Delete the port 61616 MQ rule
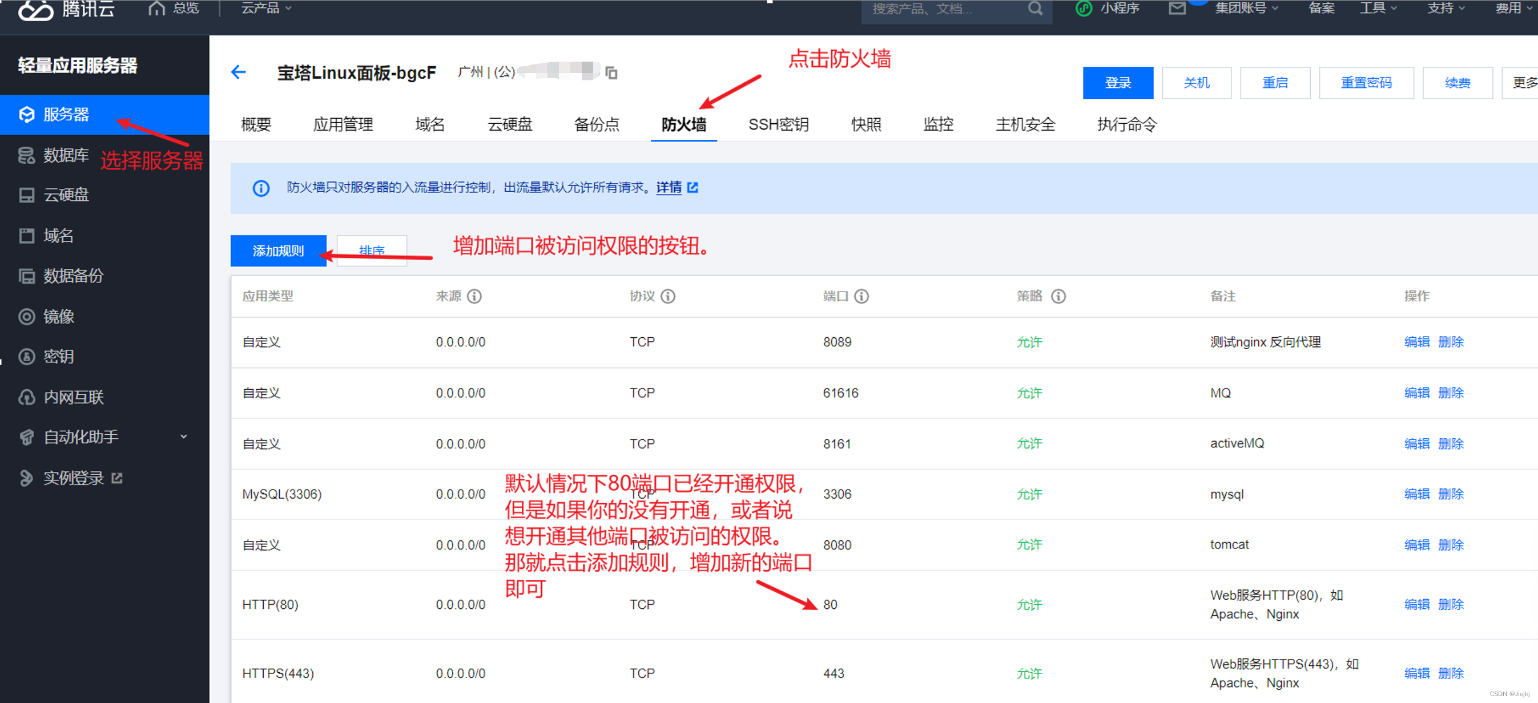The width and height of the screenshot is (1538, 703). (1450, 393)
